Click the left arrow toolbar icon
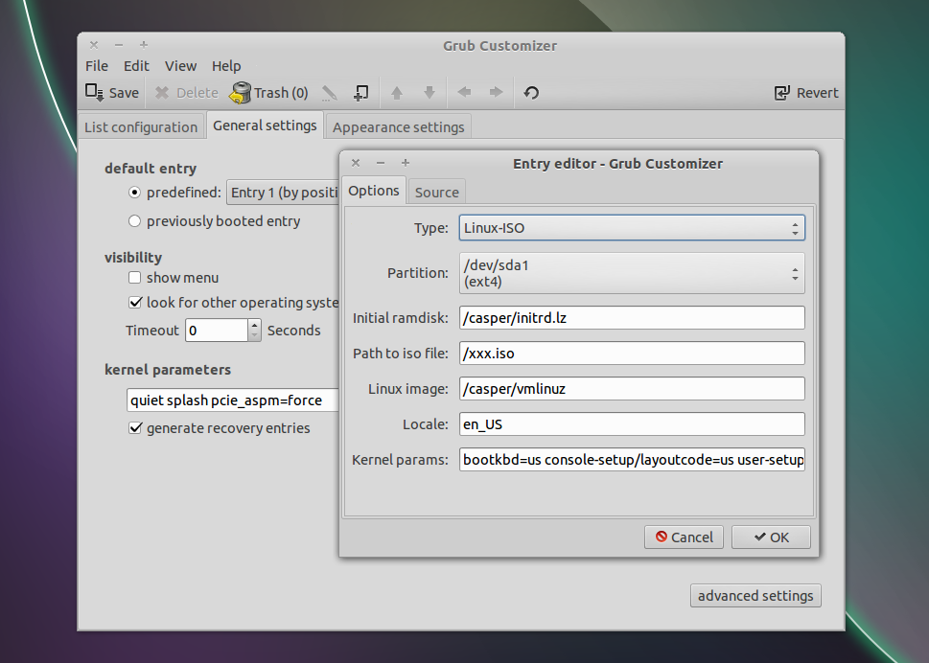Image resolution: width=929 pixels, height=663 pixels. pyautogui.click(x=464, y=92)
